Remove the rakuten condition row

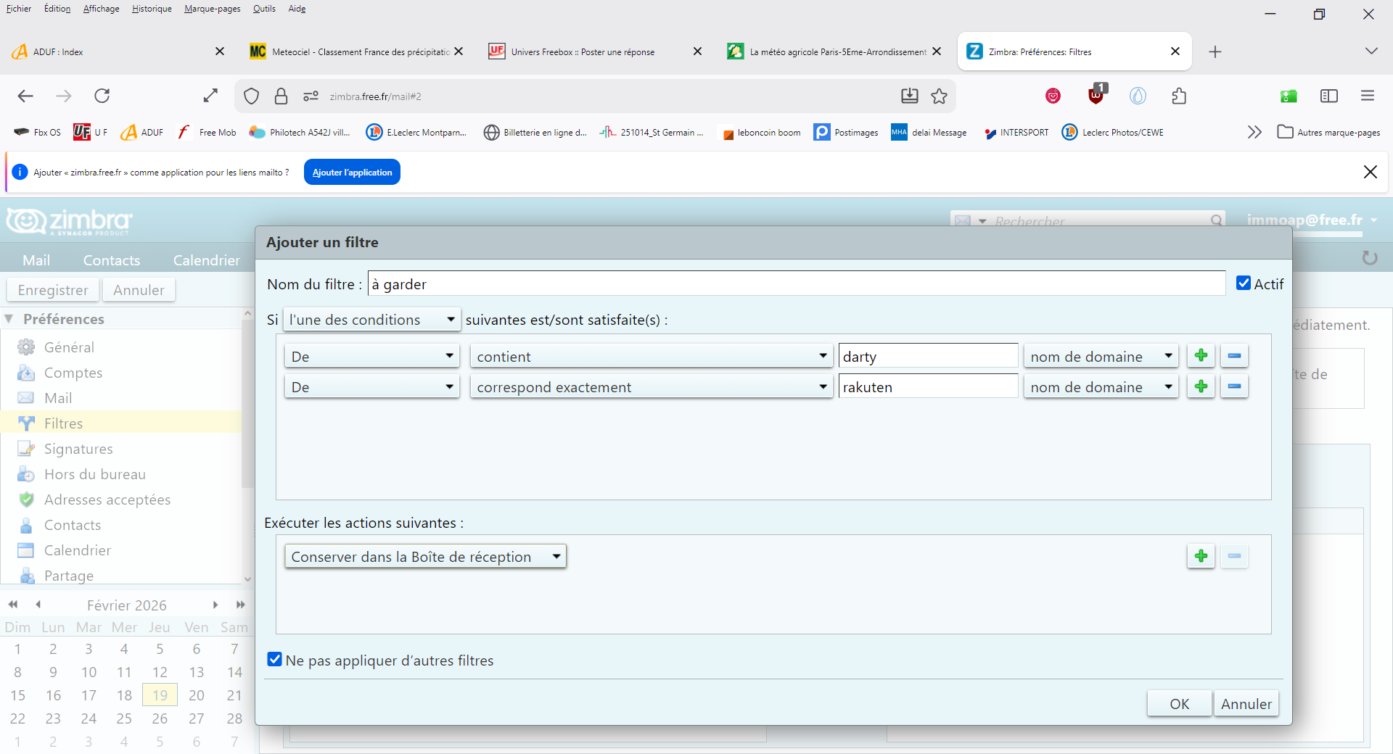[x=1234, y=386]
